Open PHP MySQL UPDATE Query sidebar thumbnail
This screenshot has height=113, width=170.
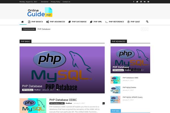coord(116,99)
